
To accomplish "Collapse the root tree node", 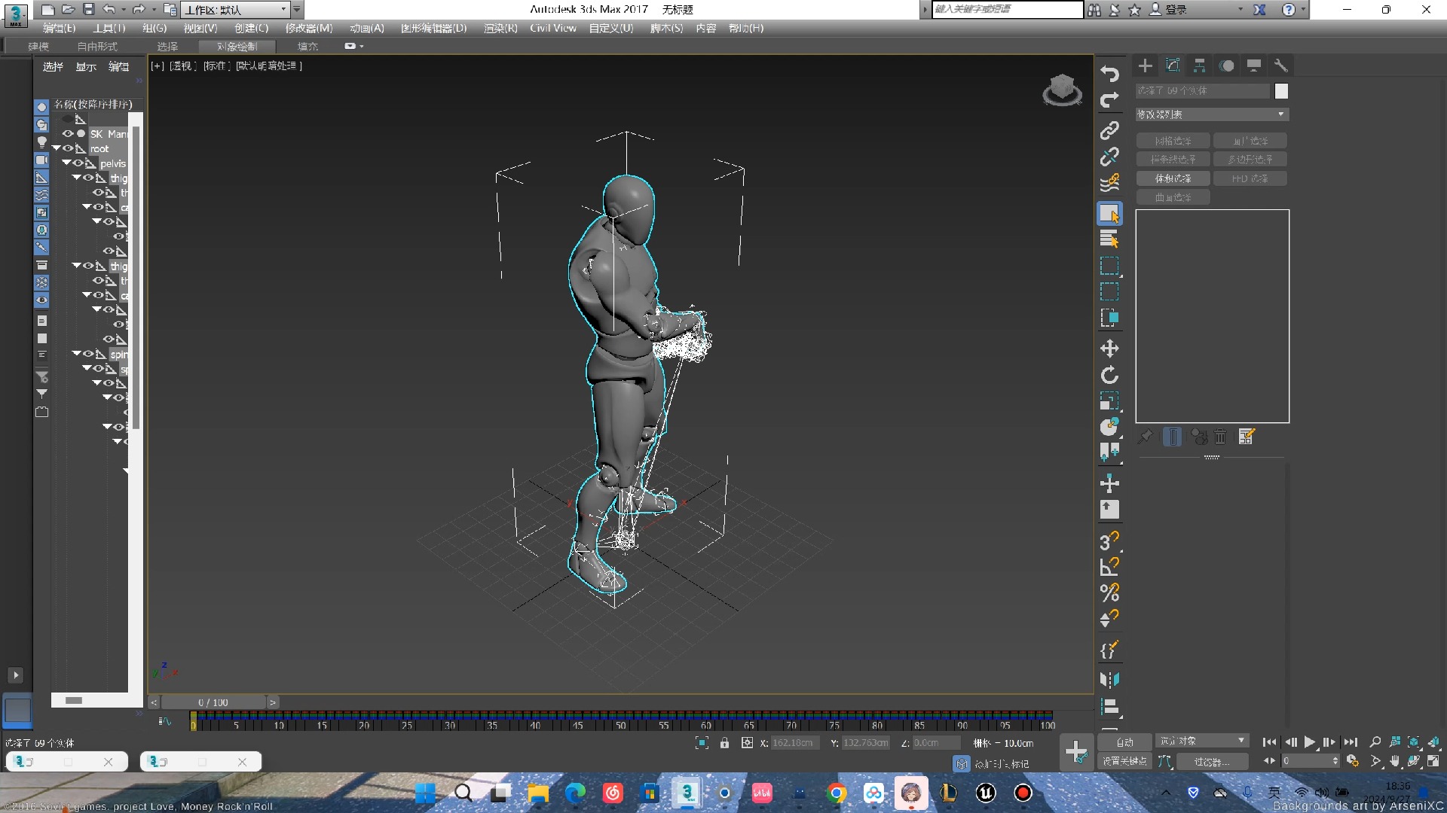I will click(57, 148).
